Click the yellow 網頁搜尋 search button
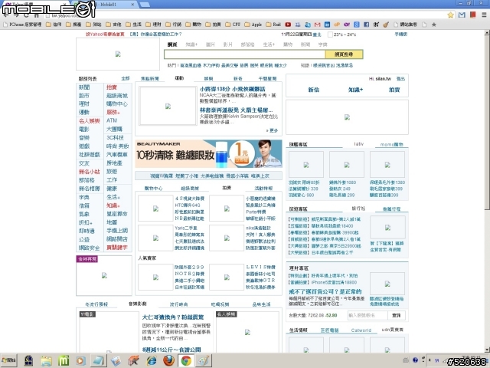The image size is (490, 368). (x=344, y=54)
